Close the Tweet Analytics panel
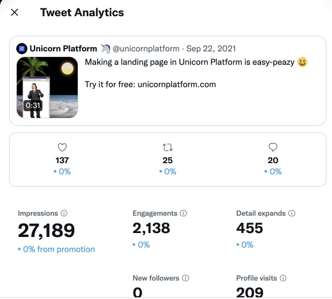This screenshot has width=332, height=299. pos(15,12)
